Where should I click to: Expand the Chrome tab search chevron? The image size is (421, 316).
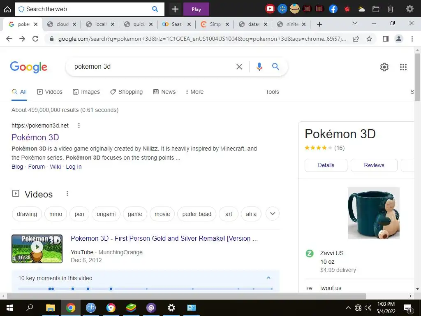point(355,23)
